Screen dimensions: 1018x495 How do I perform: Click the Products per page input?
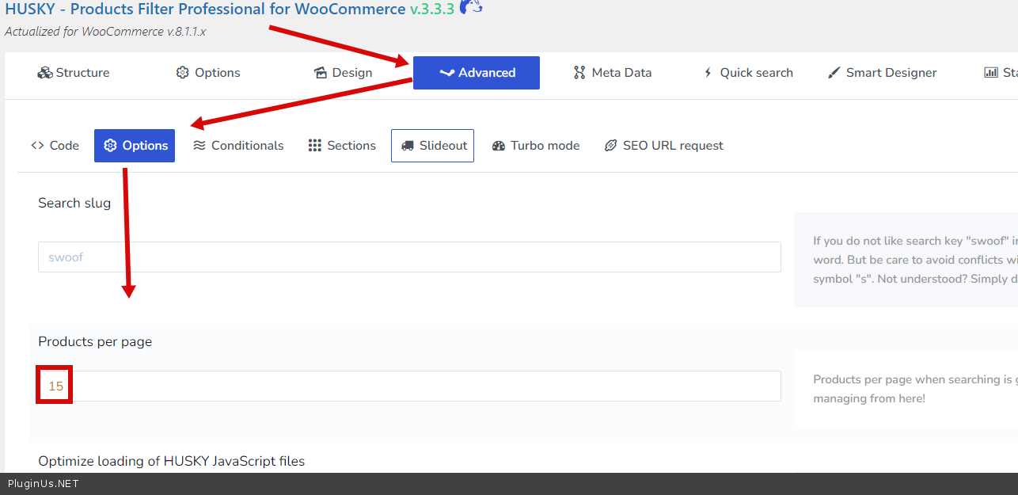click(409, 386)
